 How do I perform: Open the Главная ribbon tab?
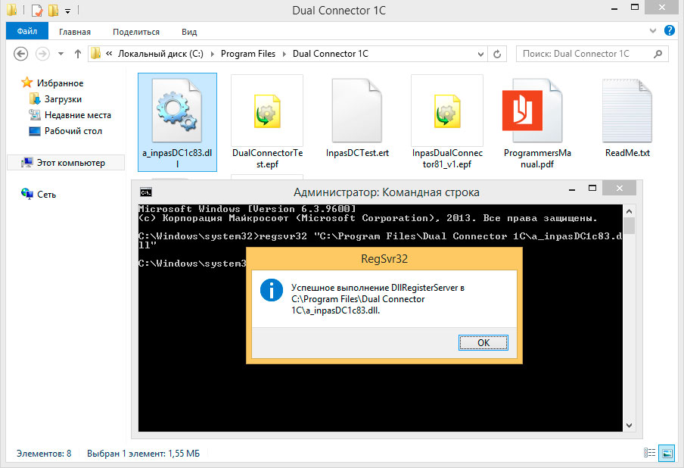(x=75, y=32)
